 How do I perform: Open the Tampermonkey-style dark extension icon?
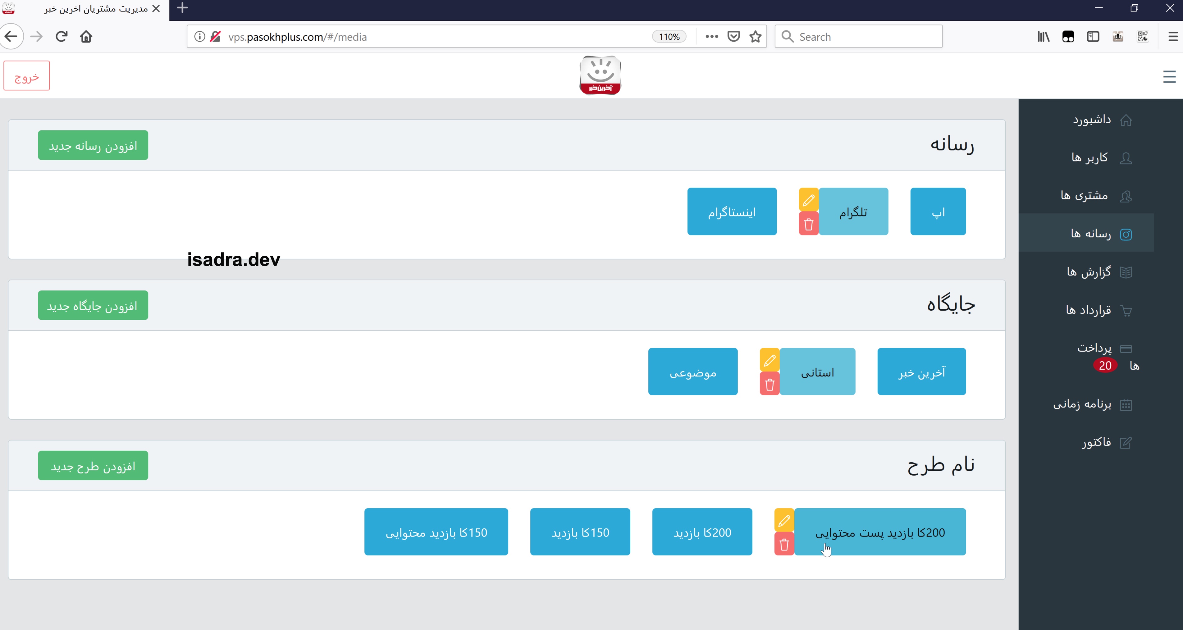pos(1068,37)
